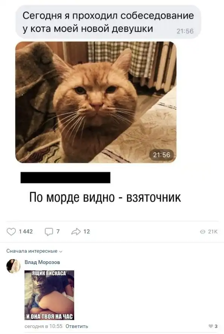Expand the Сначала интересные sorting dropdown
This screenshot has height=334, width=224.
tap(34, 251)
